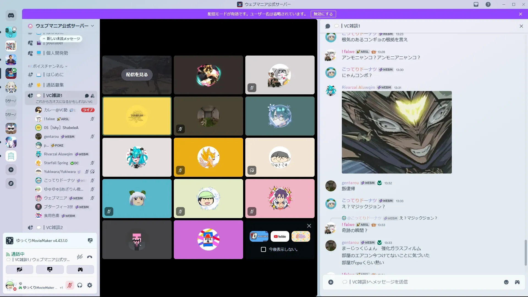Image resolution: width=528 pixels, height=297 pixels.
Task: Open activities controller button in call panel
Action: click(80, 269)
